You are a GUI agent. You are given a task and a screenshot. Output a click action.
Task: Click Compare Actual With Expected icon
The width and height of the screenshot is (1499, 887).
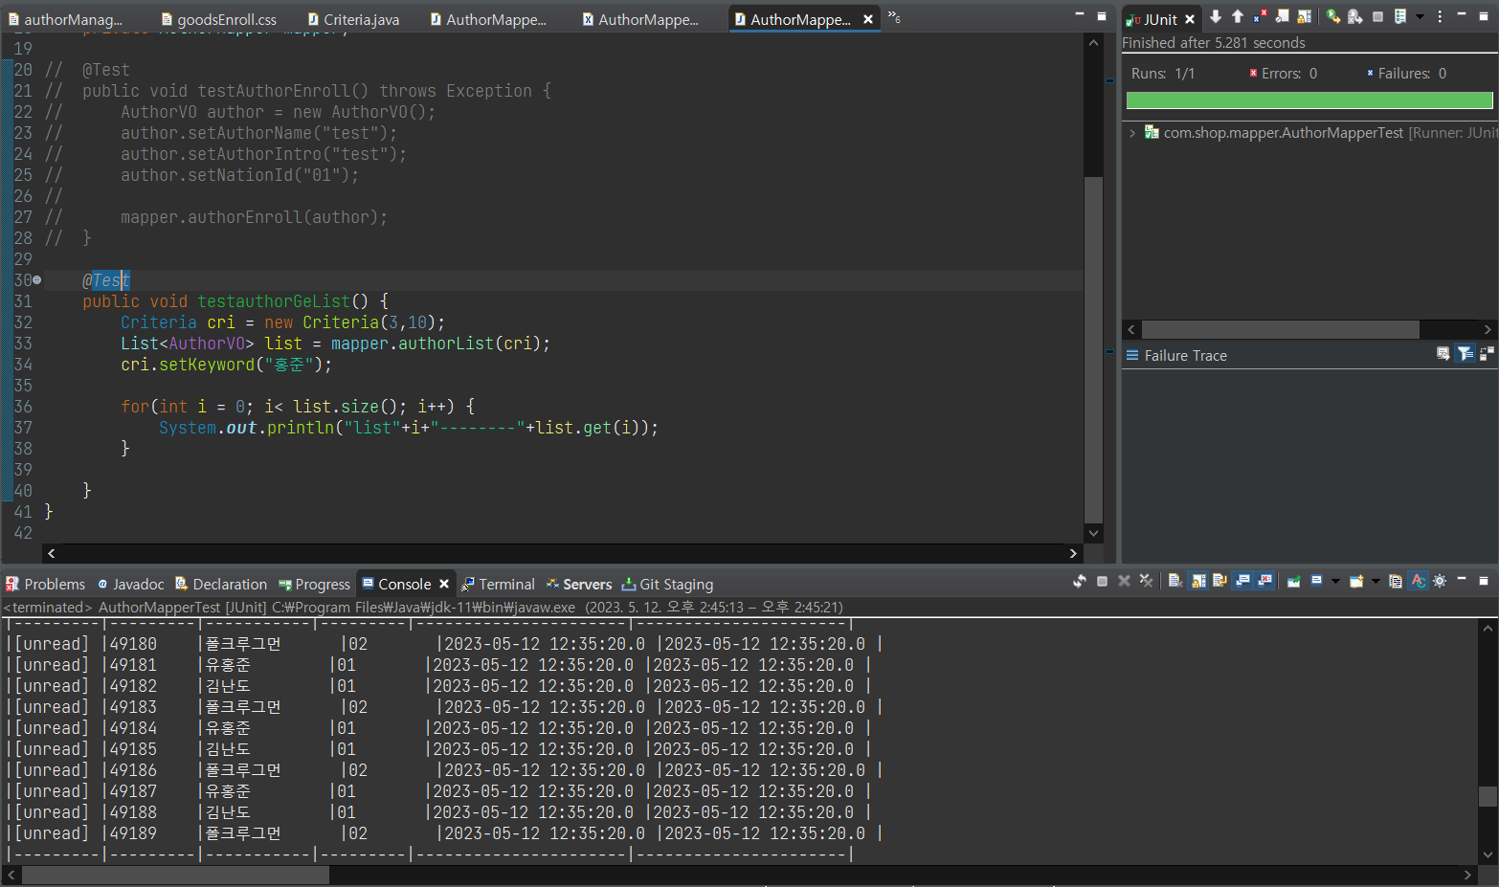coord(1487,354)
